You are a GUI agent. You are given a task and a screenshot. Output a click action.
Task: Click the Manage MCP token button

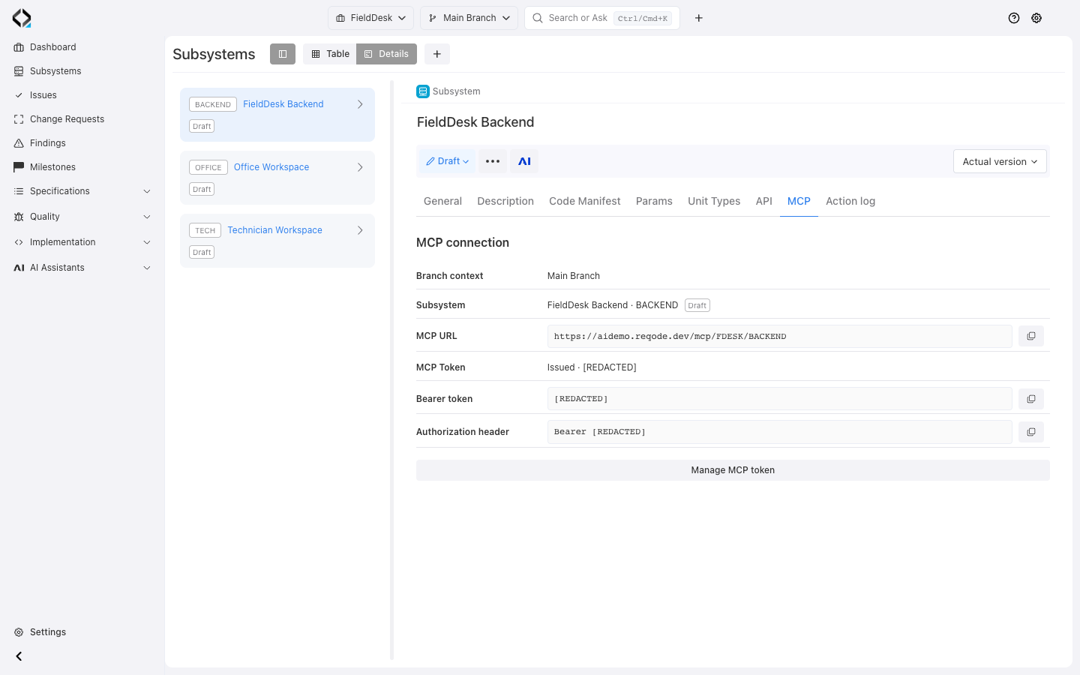pos(733,470)
